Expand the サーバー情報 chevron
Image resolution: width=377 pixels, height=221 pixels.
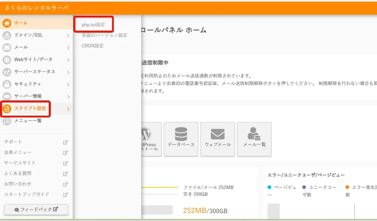[68, 97]
